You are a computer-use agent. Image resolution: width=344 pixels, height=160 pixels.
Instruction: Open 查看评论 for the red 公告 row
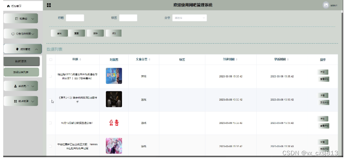(323, 126)
